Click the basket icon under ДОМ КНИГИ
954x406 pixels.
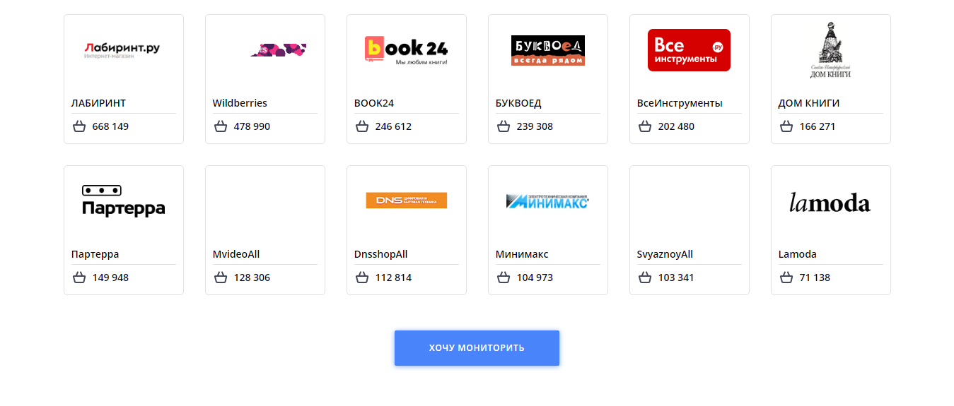(x=786, y=126)
